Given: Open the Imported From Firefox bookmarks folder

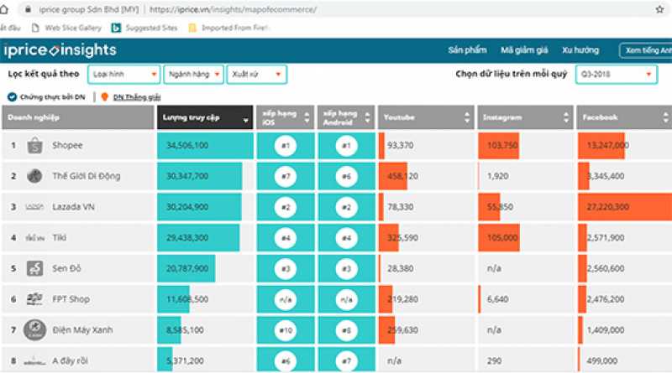Looking at the screenshot, I should pos(228,28).
